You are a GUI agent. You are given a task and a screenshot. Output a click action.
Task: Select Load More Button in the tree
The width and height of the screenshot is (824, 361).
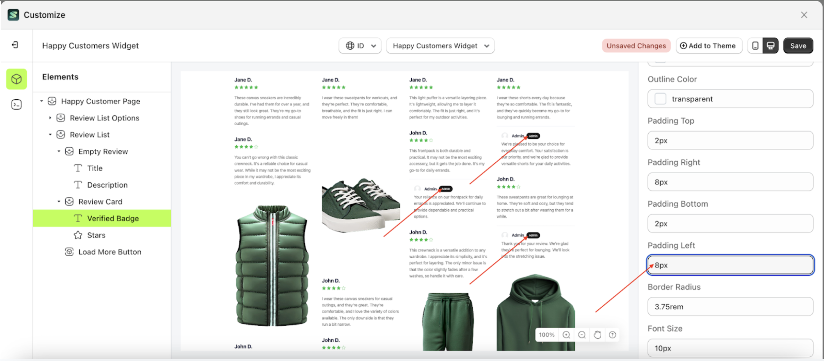110,252
